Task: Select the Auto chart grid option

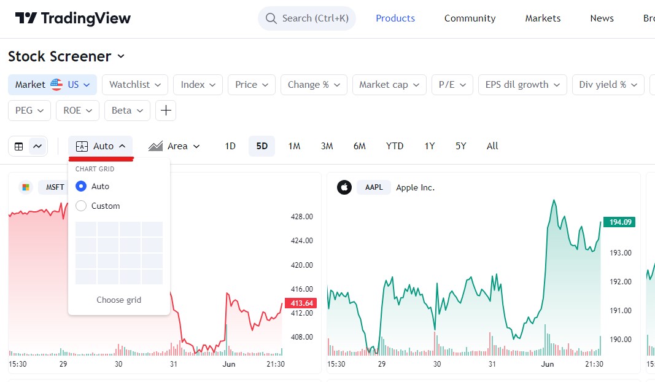Action: coord(80,186)
